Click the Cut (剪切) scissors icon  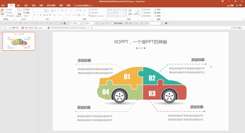tap(7, 9)
